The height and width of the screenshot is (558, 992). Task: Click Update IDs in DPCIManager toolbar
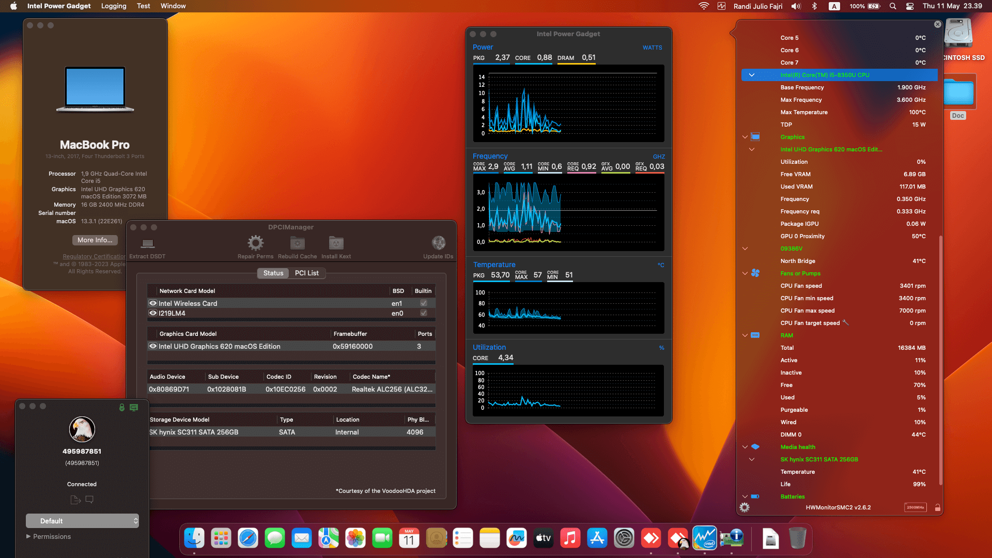[x=438, y=247]
